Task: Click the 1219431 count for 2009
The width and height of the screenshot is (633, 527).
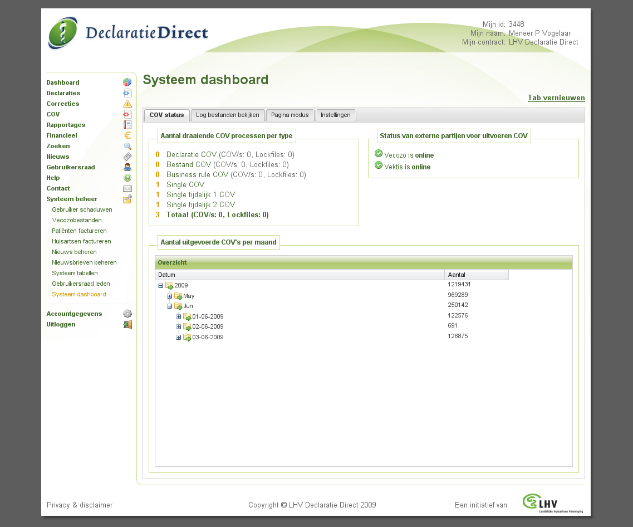Action: (x=459, y=284)
